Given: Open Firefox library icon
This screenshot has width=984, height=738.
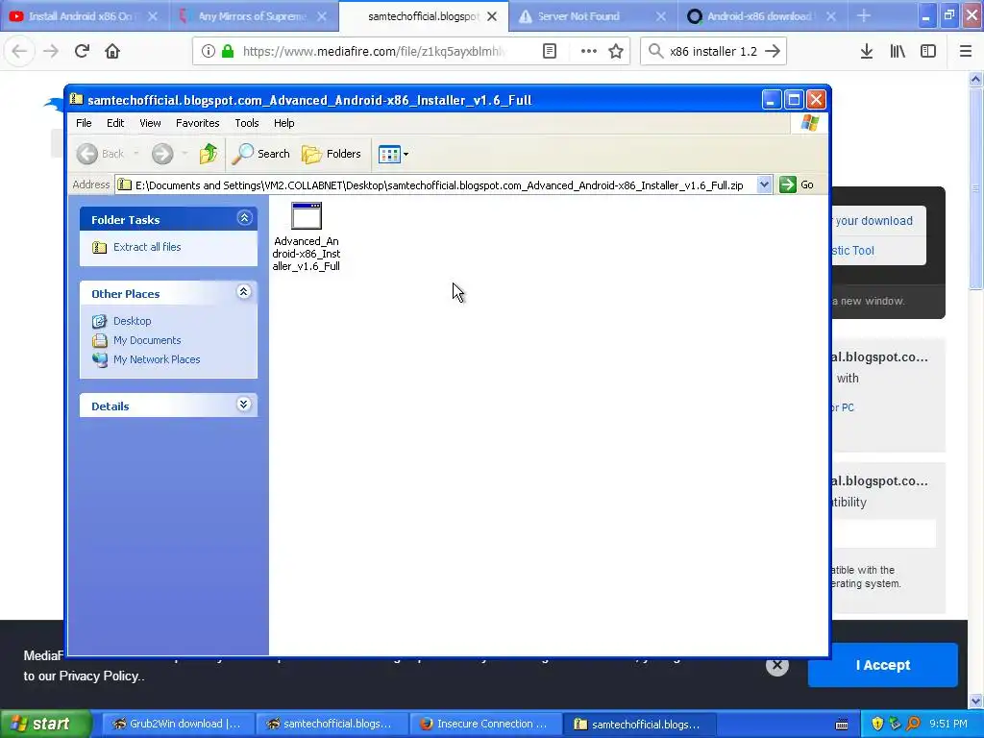Looking at the screenshot, I should point(898,51).
